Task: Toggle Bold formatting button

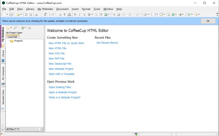Action: click(75, 14)
